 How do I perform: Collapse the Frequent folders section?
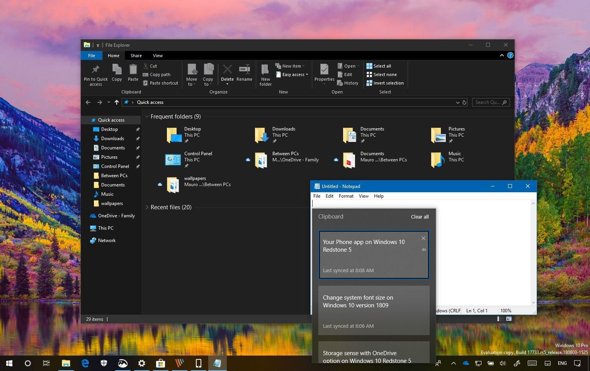tap(147, 117)
